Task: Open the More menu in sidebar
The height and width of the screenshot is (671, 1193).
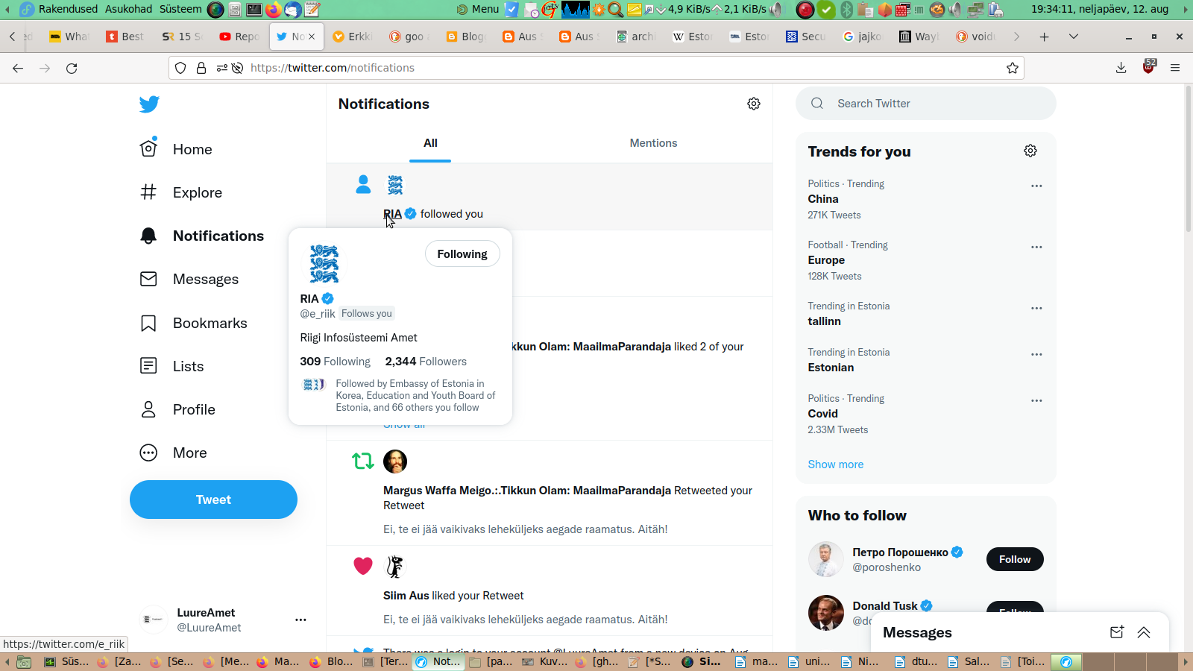Action: [174, 453]
